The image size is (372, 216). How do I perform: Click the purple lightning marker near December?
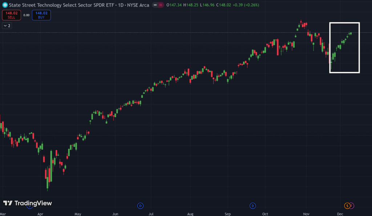[x=351, y=206]
